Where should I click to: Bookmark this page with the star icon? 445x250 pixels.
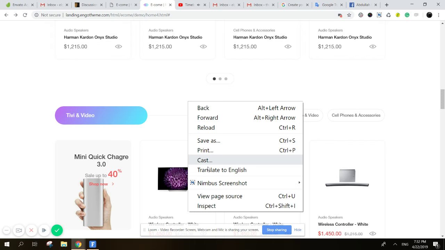(x=349, y=15)
